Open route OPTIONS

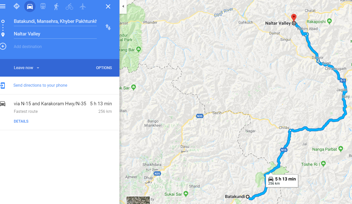104,68
